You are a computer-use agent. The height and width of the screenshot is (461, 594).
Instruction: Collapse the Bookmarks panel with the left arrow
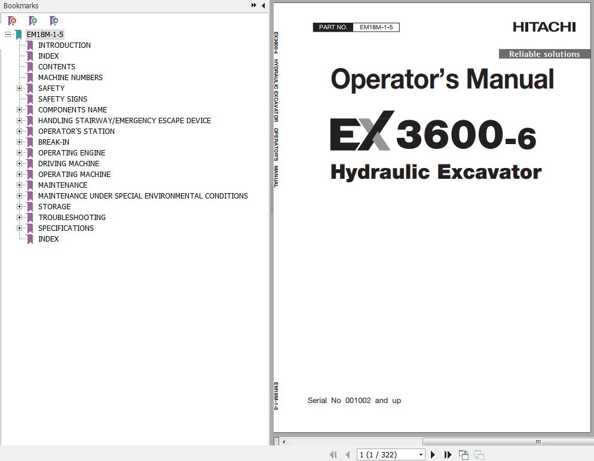click(x=263, y=5)
